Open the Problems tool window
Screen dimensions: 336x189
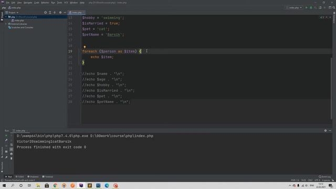click(33, 176)
